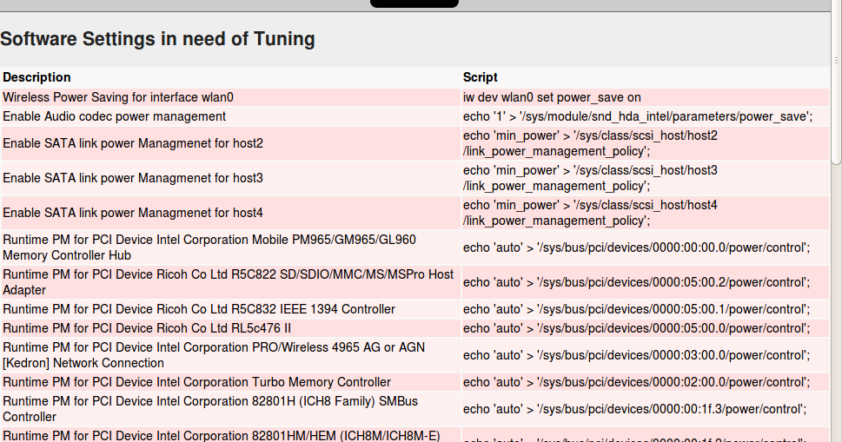The width and height of the screenshot is (842, 442).
Task: Select Enable Audio codec power management row
Action: point(114,116)
